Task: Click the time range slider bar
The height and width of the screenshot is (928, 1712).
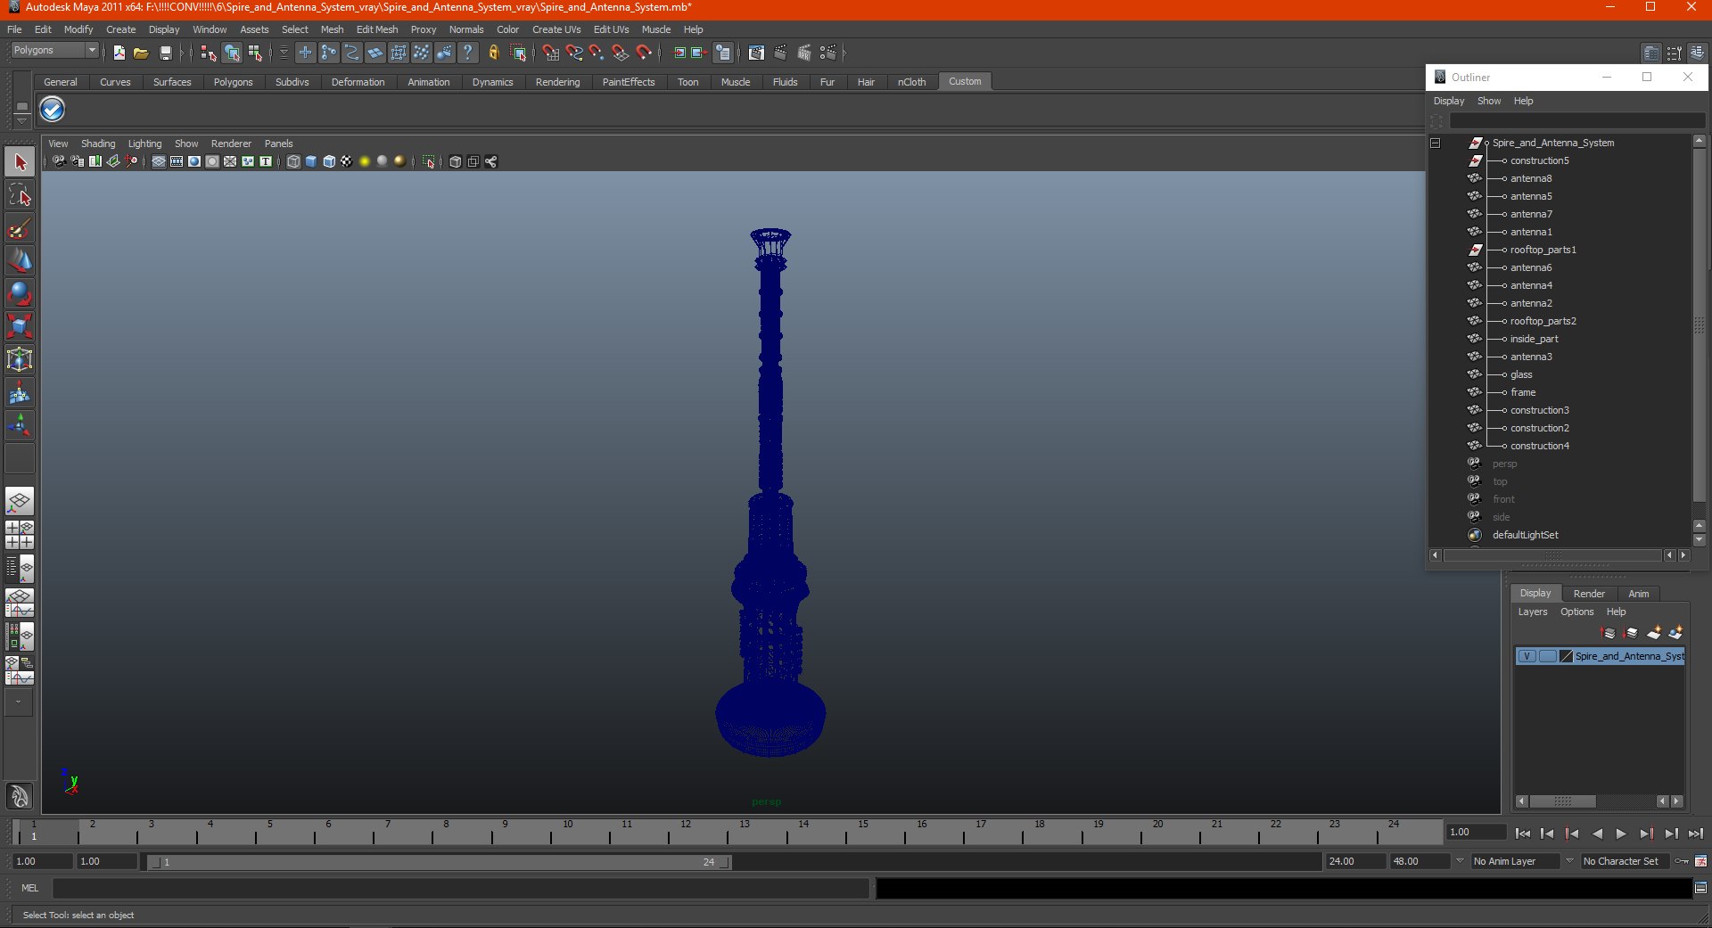Action: click(439, 862)
